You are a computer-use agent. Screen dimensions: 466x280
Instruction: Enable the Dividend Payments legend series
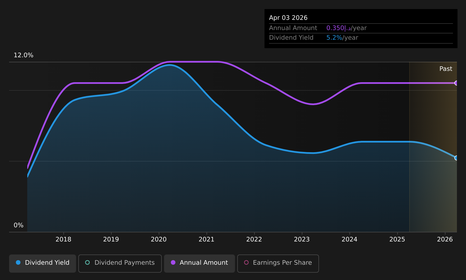tap(120, 264)
